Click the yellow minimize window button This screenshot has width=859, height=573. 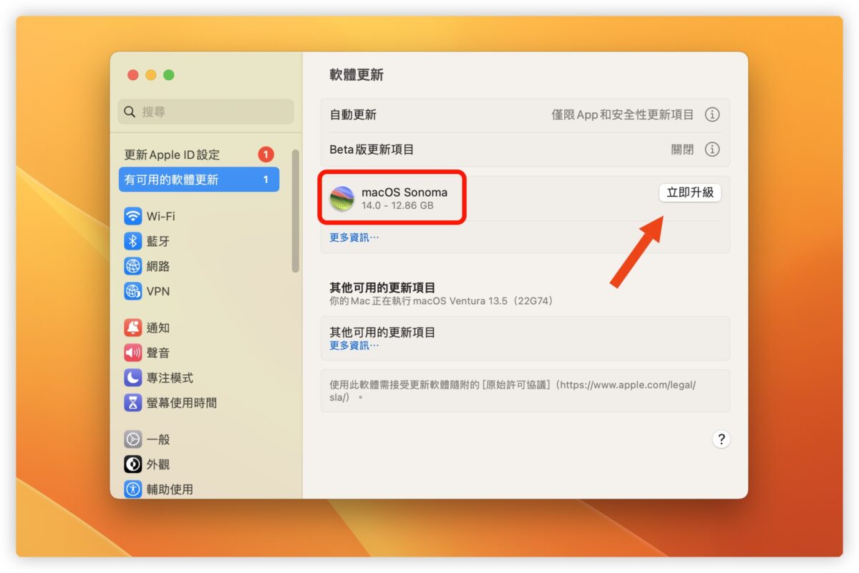point(151,75)
